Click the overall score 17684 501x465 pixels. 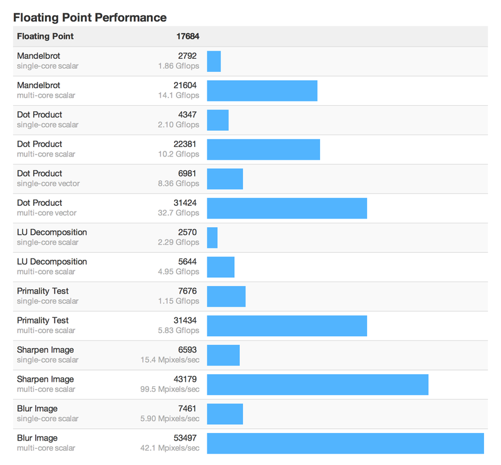tap(187, 36)
